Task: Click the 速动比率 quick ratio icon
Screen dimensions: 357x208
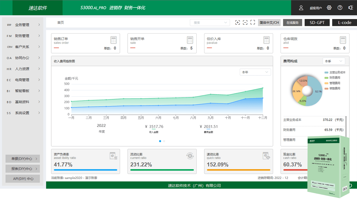Action: 266,156
